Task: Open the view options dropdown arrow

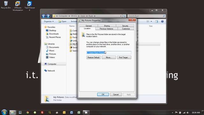Action: [151, 21]
